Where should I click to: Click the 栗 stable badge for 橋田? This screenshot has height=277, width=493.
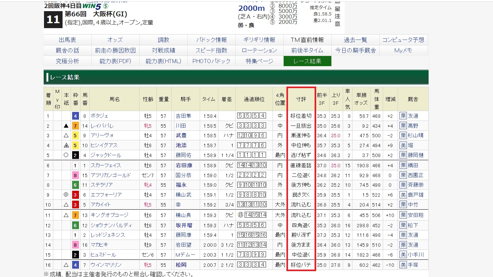(x=403, y=165)
